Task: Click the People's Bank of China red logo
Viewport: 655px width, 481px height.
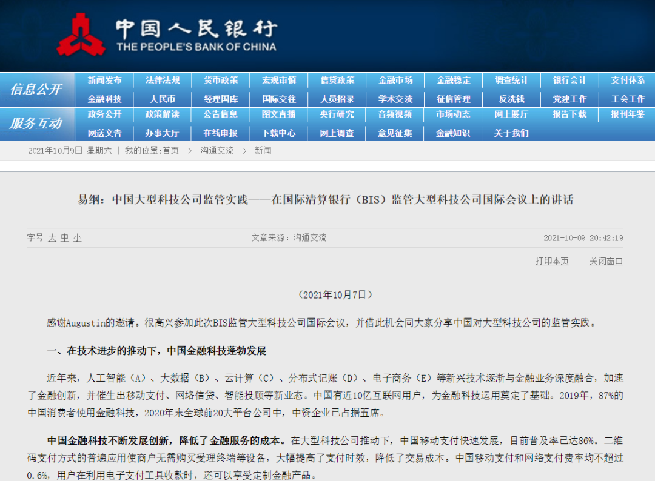Action: [x=81, y=35]
